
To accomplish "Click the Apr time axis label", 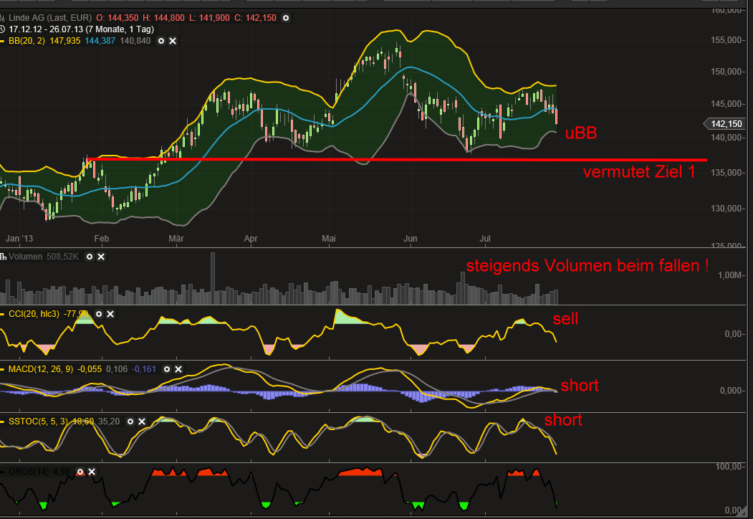I will pos(251,239).
